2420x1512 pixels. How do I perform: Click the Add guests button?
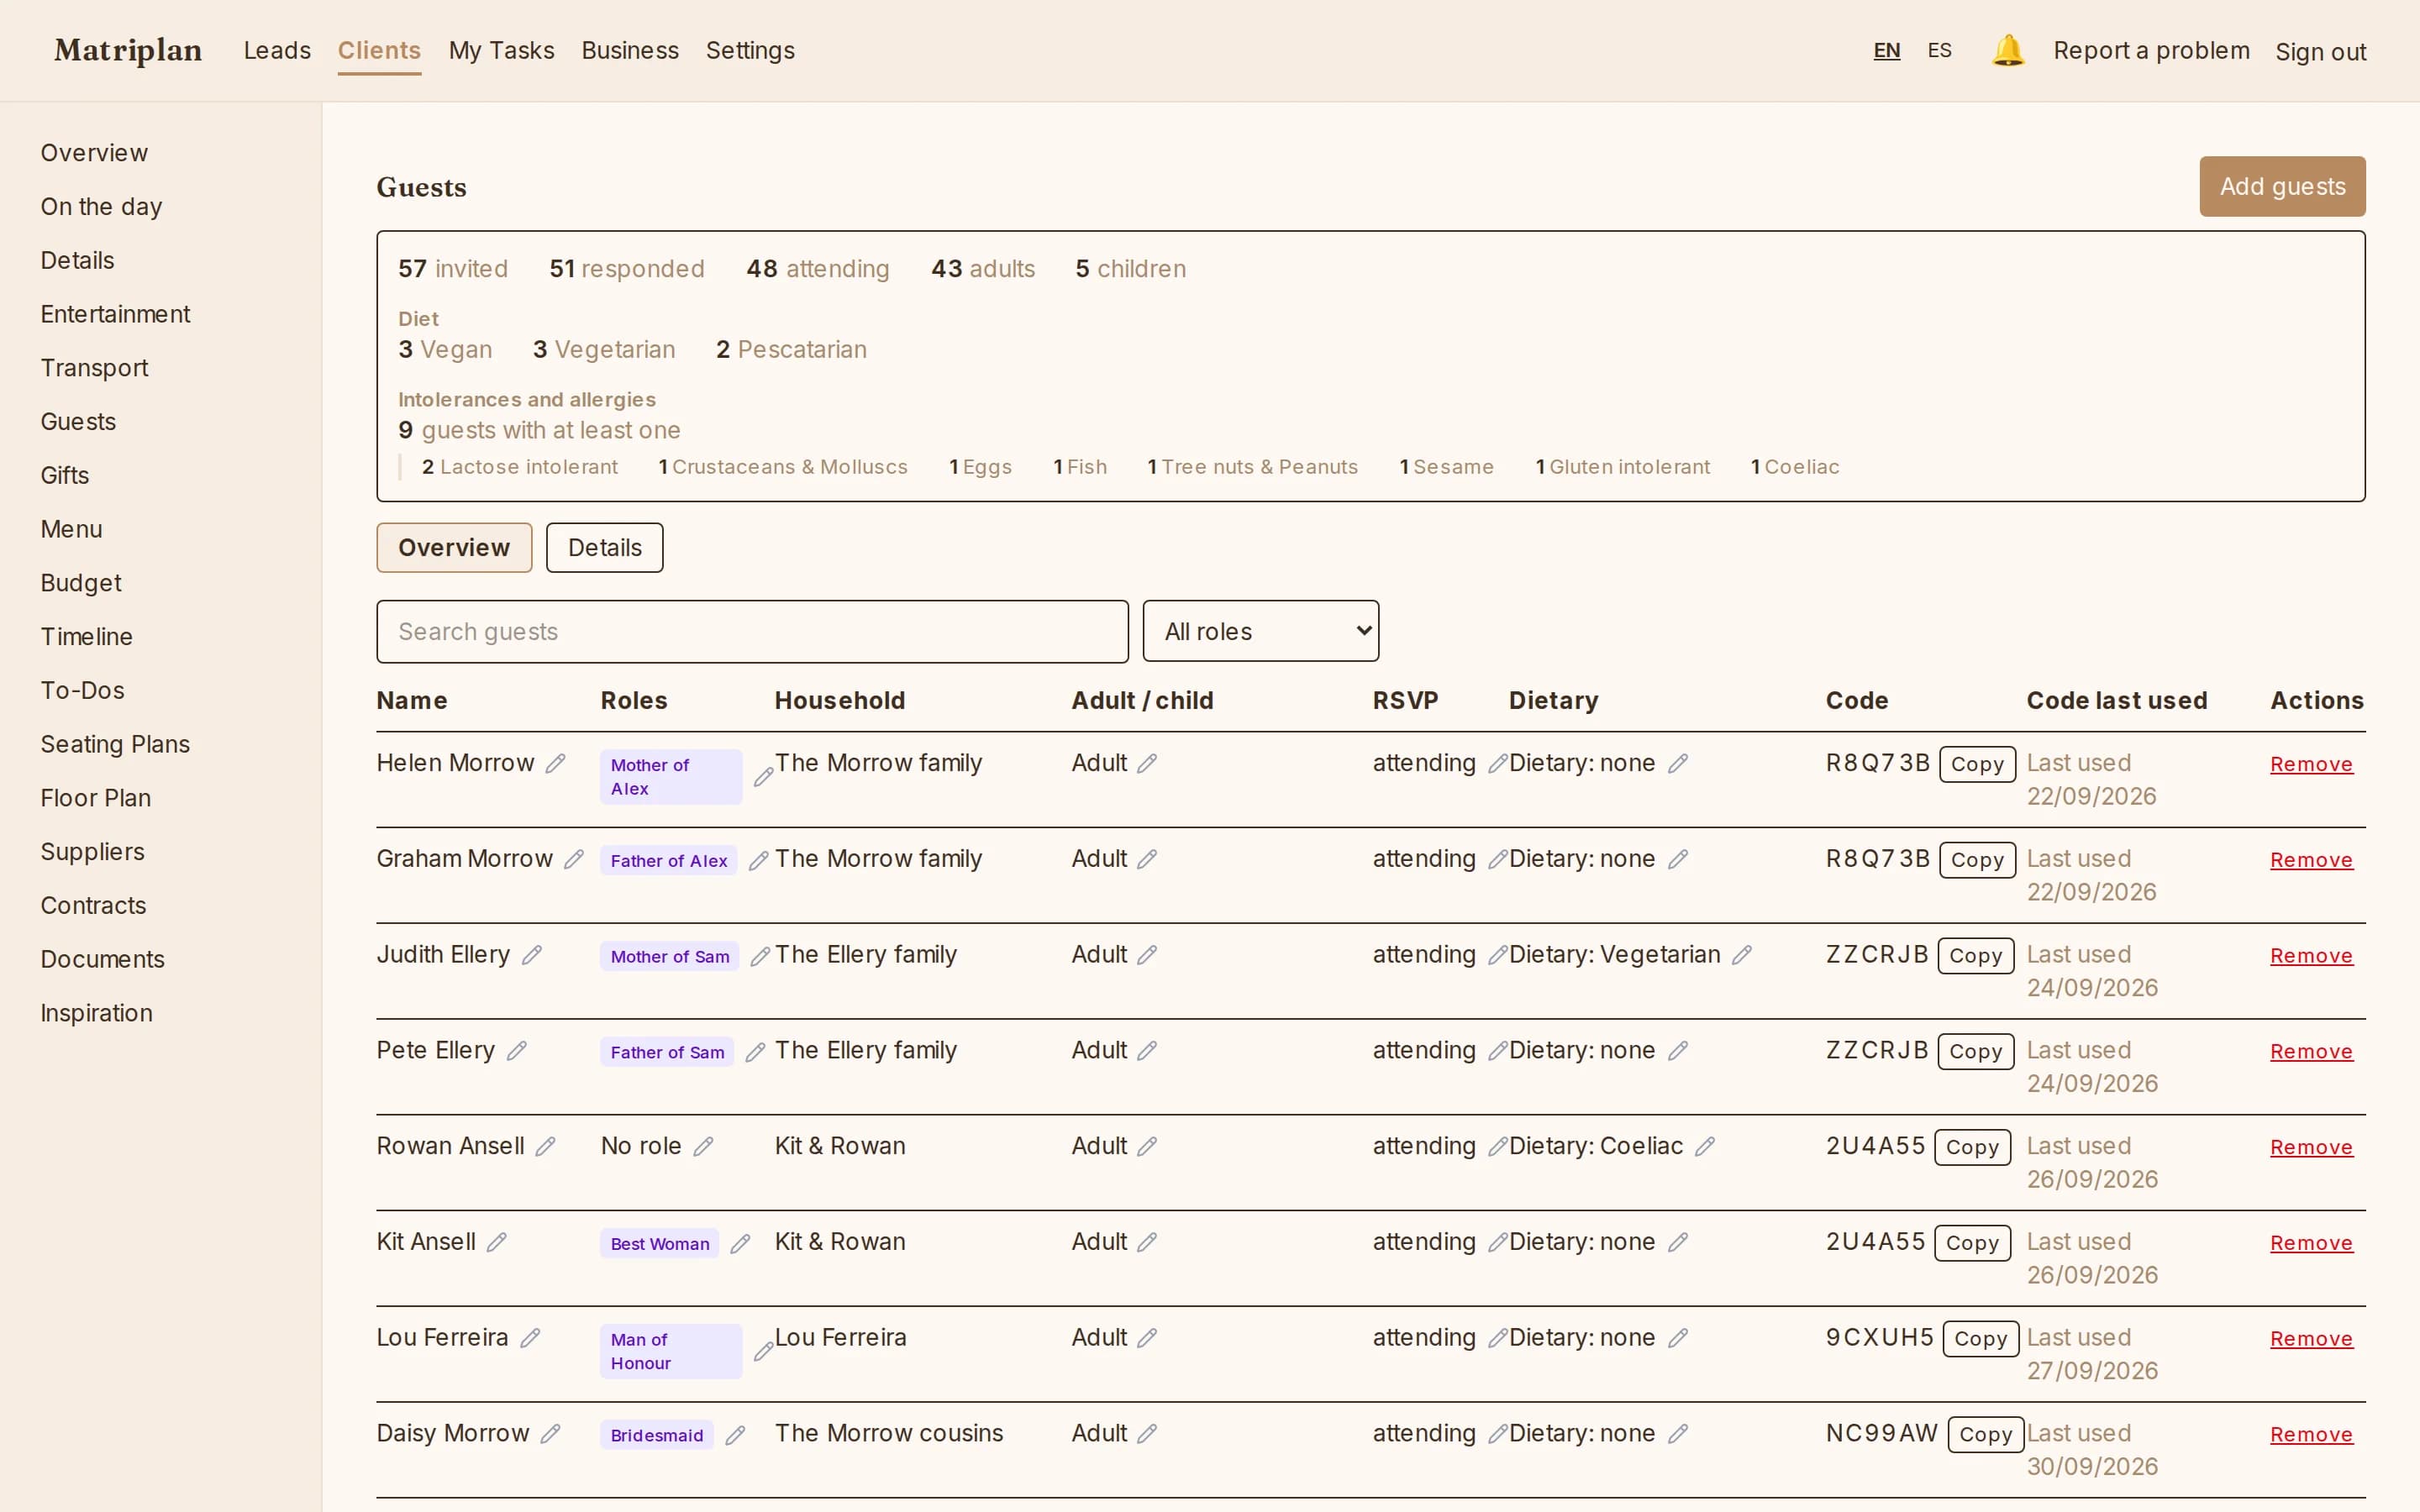2282,186
